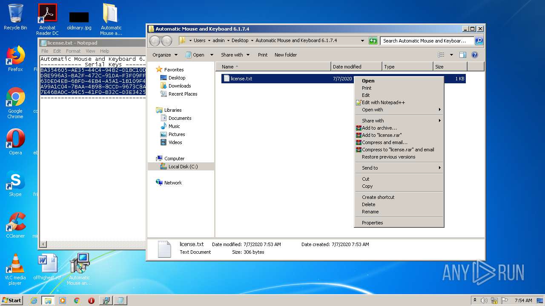The width and height of the screenshot is (545, 306).
Task: Click the Explorer Back navigation button
Action: (x=155, y=41)
